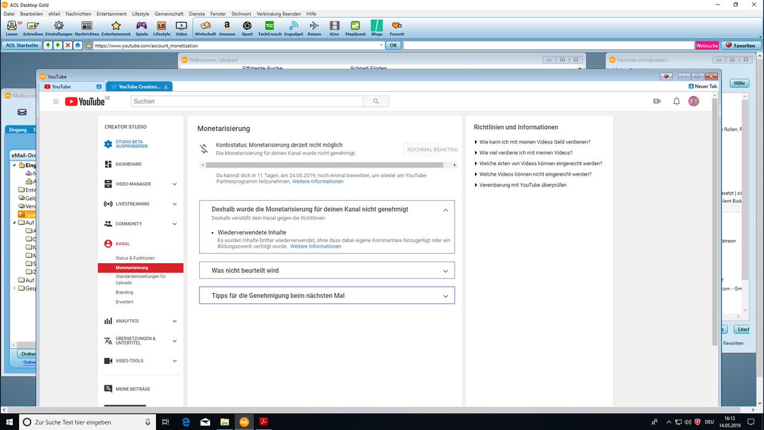Screen dimensions: 764x430
Task: Switch to the first YouTube tab
Action: pyautogui.click(x=71, y=87)
